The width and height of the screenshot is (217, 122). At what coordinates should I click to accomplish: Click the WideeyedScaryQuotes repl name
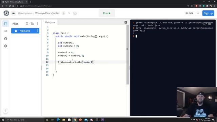pyautogui.click(x=47, y=13)
